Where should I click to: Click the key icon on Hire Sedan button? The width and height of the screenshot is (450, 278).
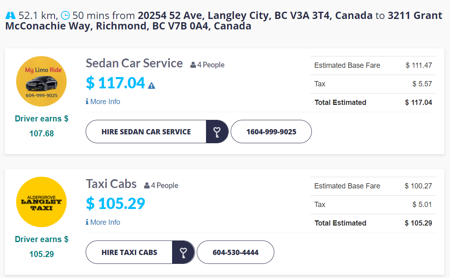point(217,132)
